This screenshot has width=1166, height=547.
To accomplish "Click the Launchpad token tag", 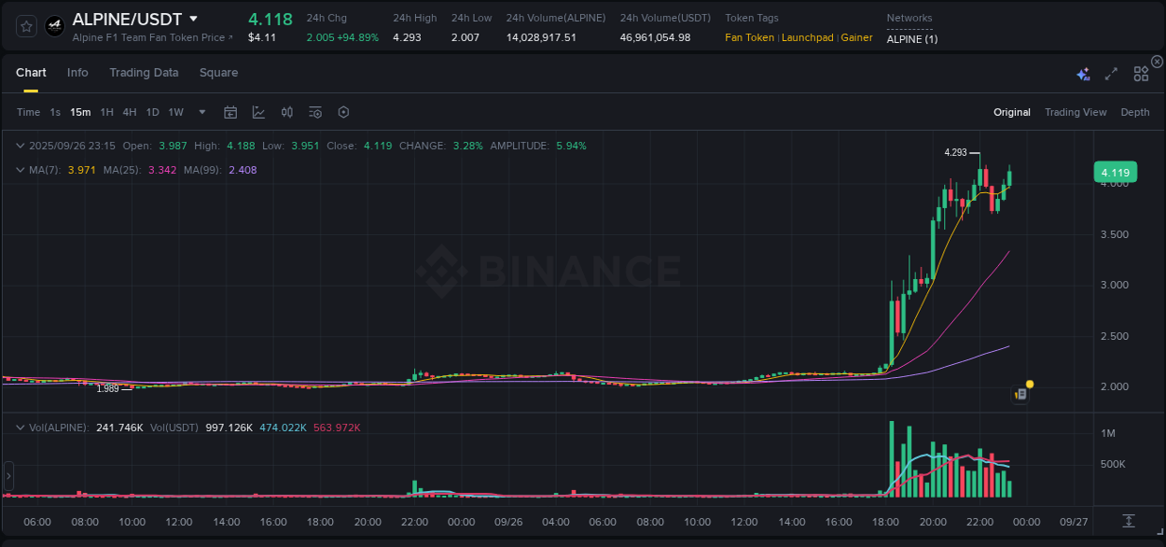I will pyautogui.click(x=808, y=37).
